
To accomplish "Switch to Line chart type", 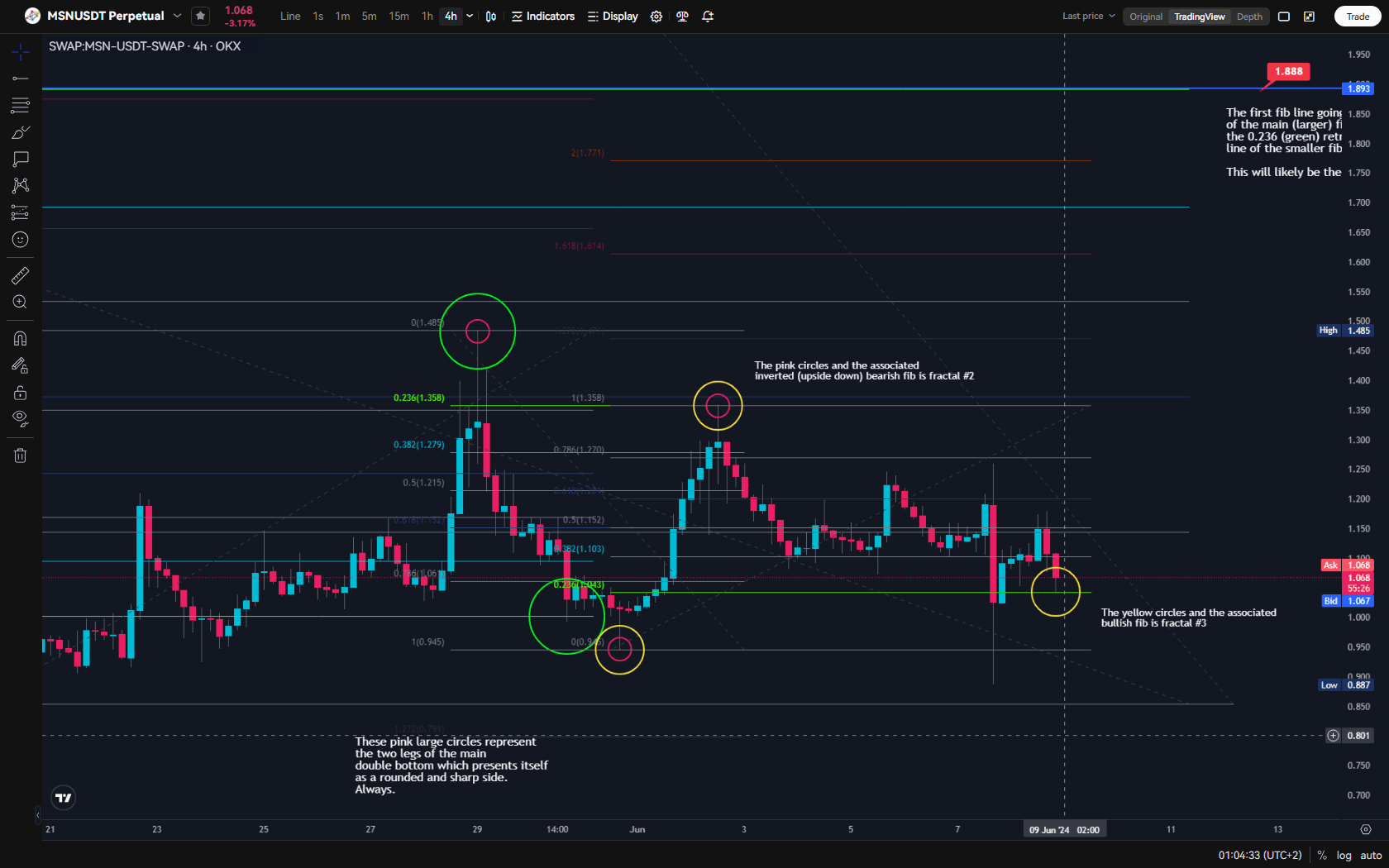I will 290,17.
